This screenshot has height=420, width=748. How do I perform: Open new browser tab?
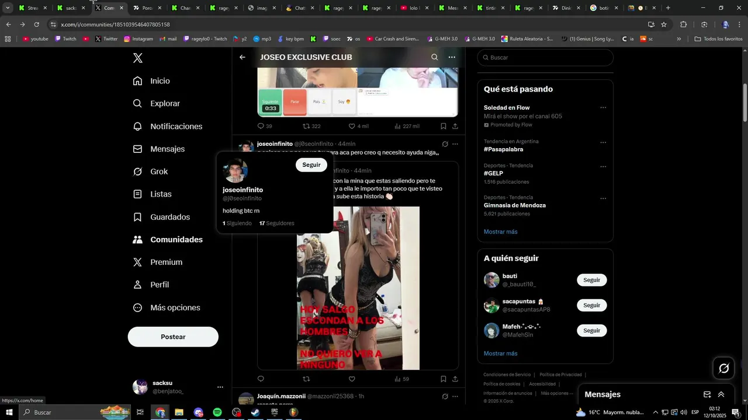(x=668, y=8)
